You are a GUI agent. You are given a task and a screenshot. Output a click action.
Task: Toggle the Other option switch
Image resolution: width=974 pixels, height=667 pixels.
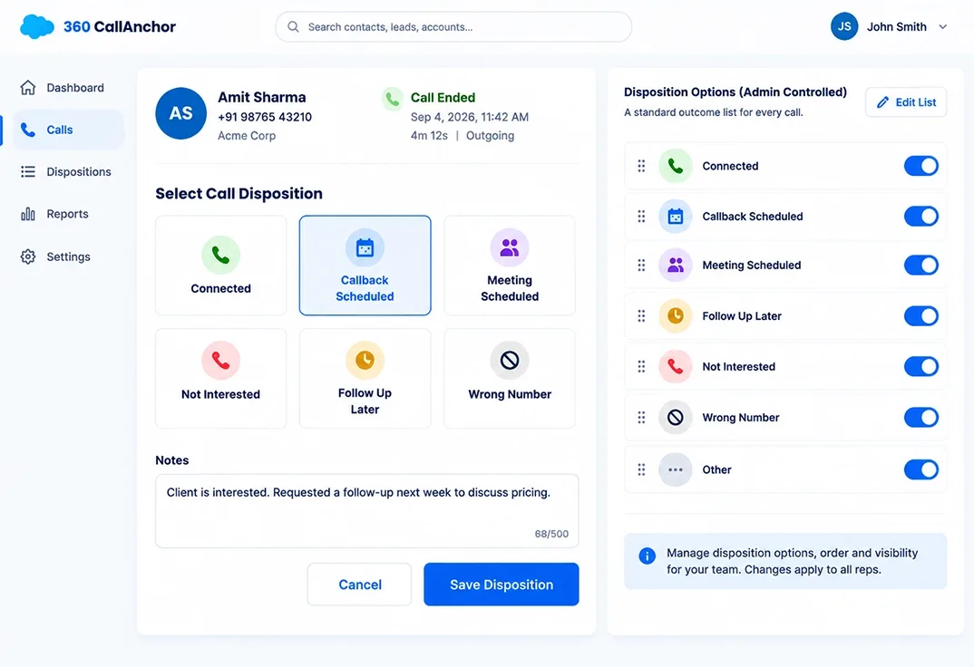coord(921,469)
